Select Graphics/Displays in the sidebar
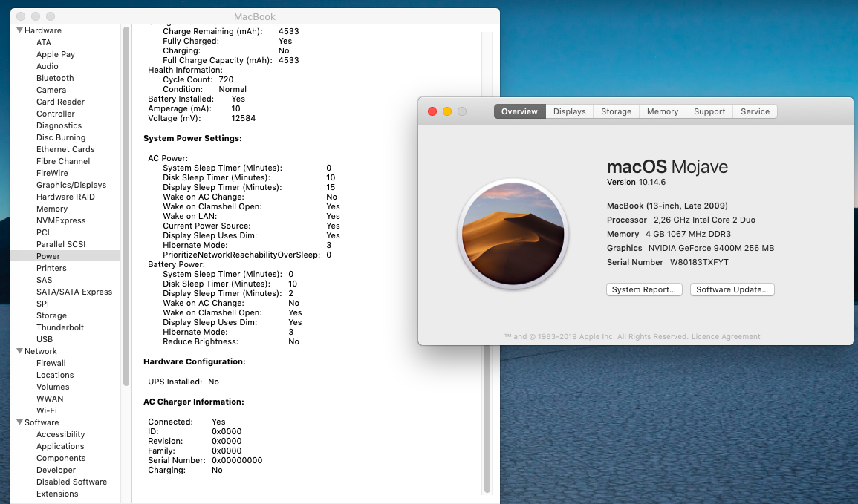The width and height of the screenshot is (858, 504). click(x=71, y=185)
